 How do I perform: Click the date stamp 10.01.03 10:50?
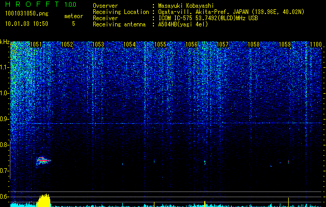(x=26, y=24)
